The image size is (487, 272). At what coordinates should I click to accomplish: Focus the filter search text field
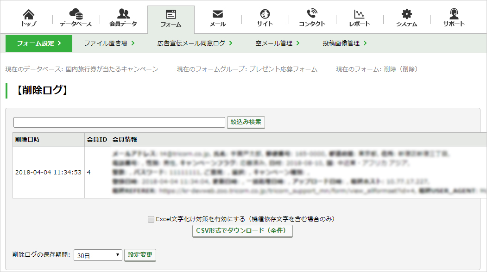(119, 122)
